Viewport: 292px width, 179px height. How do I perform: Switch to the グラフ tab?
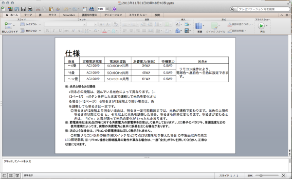(52, 15)
